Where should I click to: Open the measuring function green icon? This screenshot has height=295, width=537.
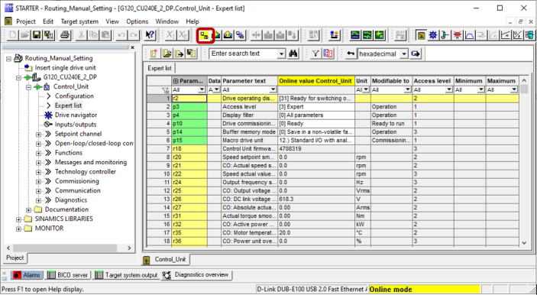tap(380, 34)
